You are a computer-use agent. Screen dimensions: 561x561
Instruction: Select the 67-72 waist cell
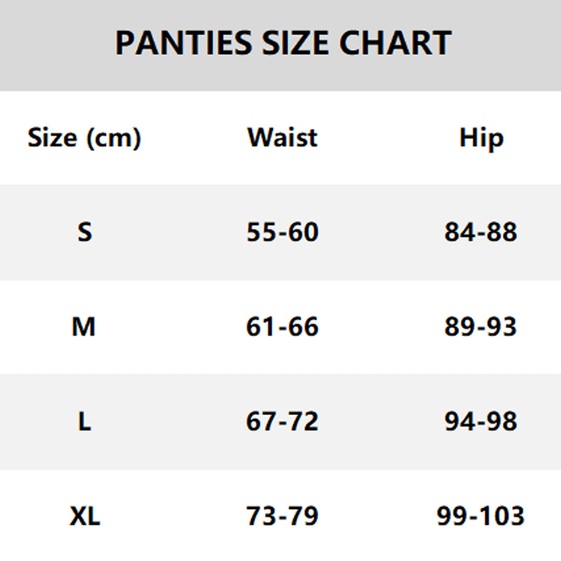(x=282, y=421)
